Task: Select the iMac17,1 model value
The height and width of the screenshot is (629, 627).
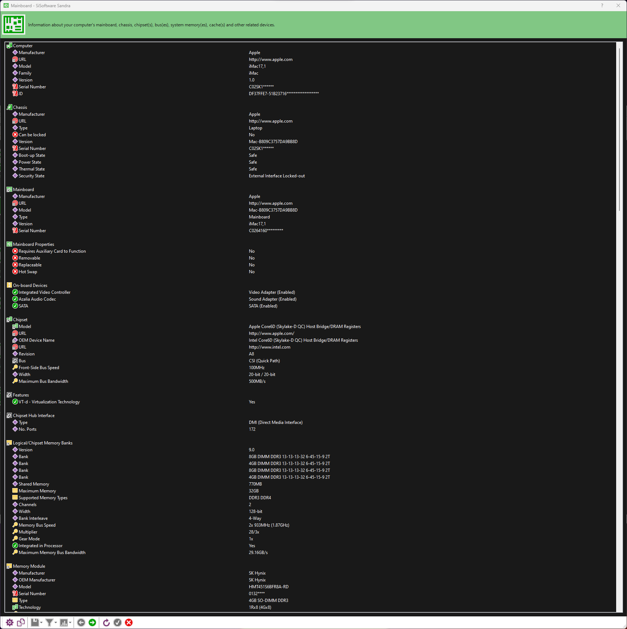Action: tap(257, 66)
